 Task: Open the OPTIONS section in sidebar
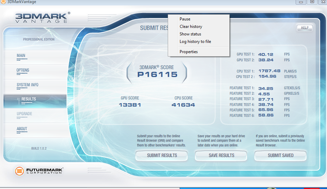coord(35,72)
